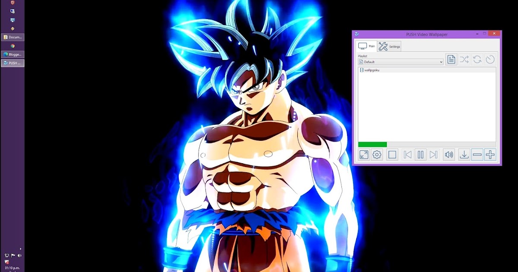Switch to the Settings tab

pyautogui.click(x=389, y=47)
